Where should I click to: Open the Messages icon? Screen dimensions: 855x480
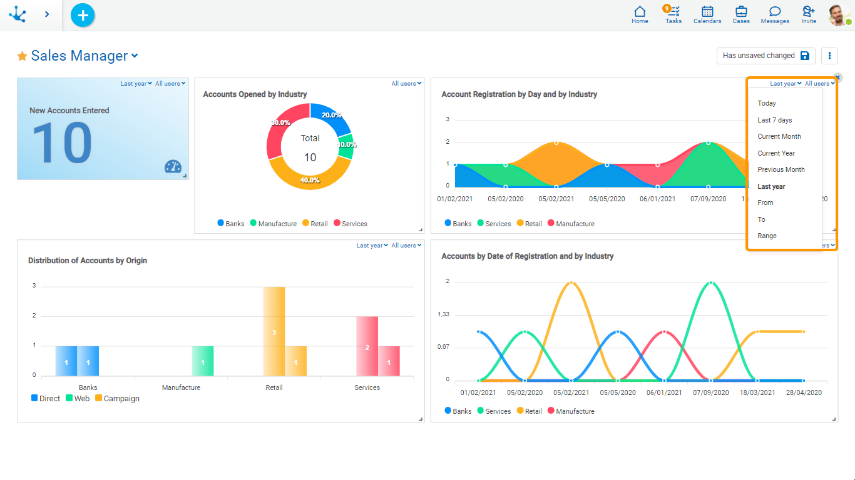coord(775,15)
